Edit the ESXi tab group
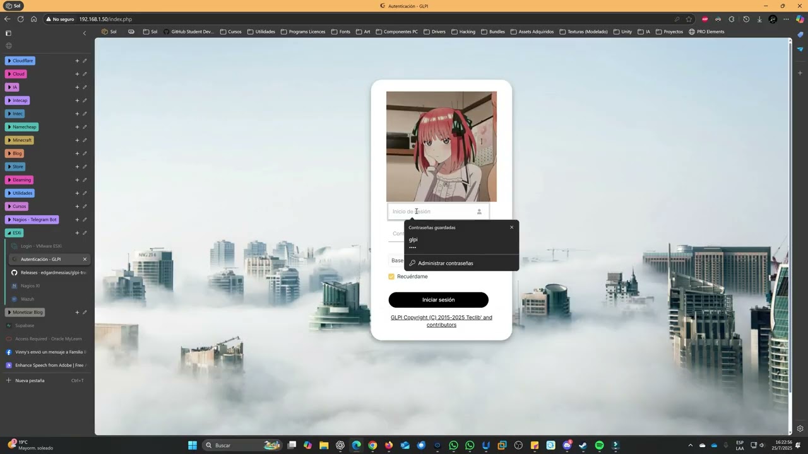Viewport: 808px width, 454px height. click(85, 233)
